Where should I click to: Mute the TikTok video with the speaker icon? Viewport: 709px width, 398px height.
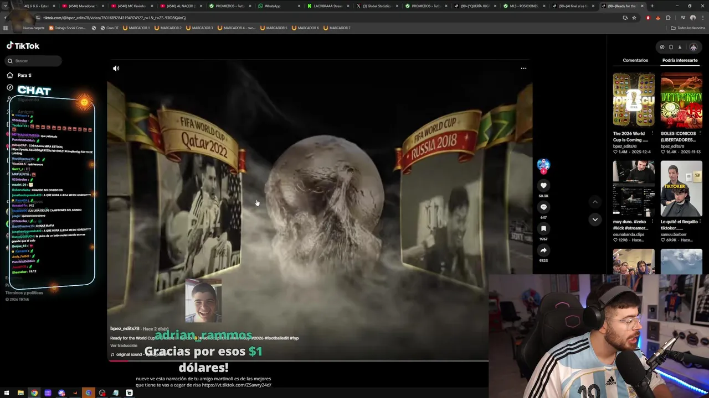click(116, 69)
